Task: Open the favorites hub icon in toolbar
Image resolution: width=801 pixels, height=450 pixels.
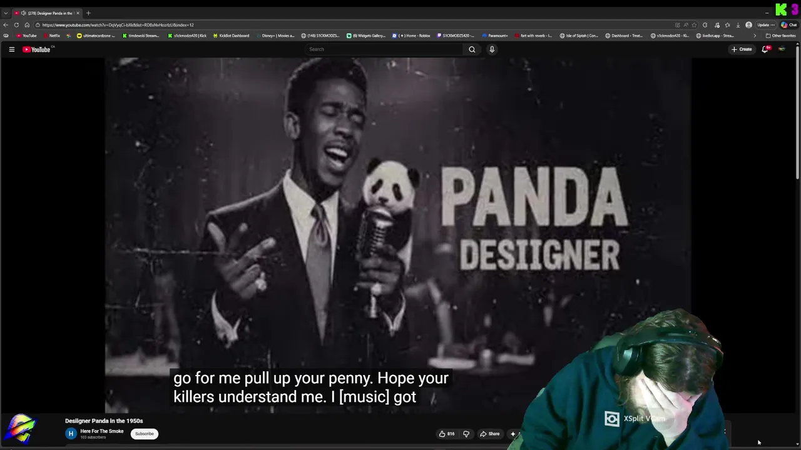Action: (x=727, y=25)
